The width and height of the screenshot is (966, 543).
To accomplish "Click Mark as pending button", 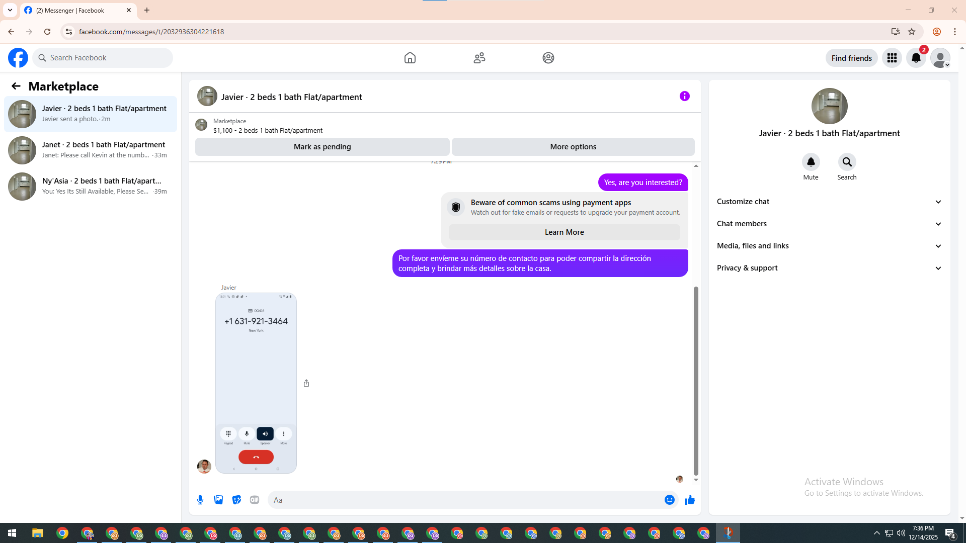I will (x=322, y=147).
